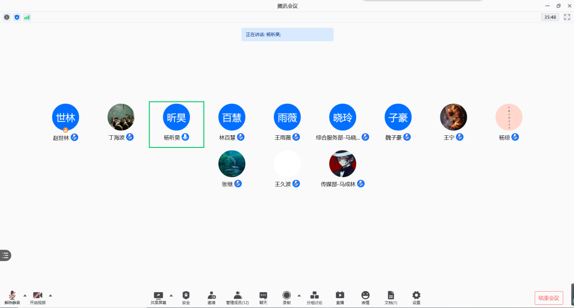Open Breakout Rooms (分组讨论)
Screen dimensions: 574x308
pyautogui.click(x=314, y=295)
